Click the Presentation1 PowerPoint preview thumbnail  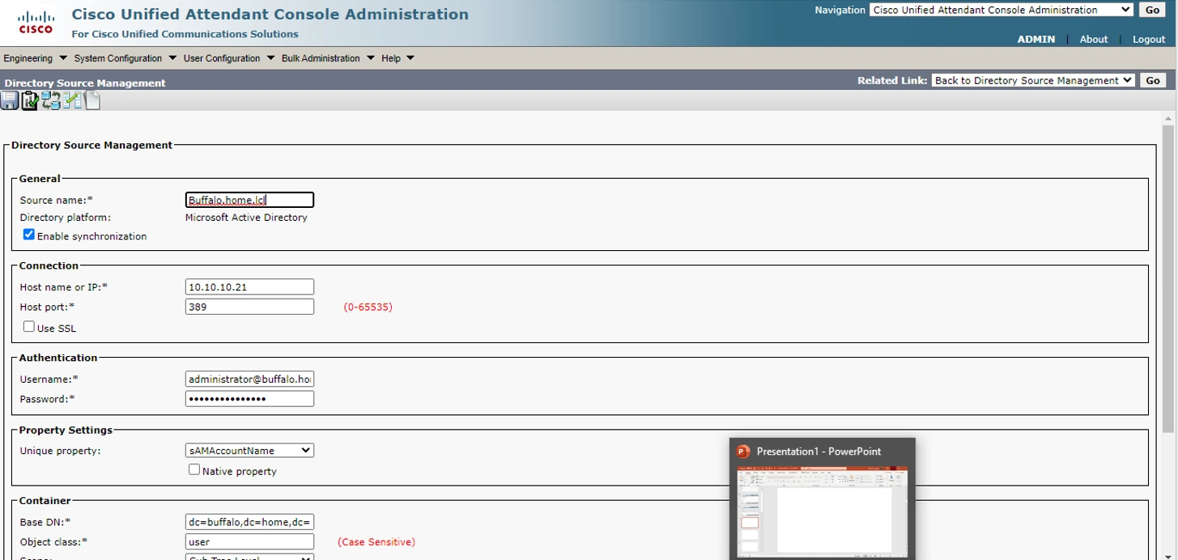(822, 511)
